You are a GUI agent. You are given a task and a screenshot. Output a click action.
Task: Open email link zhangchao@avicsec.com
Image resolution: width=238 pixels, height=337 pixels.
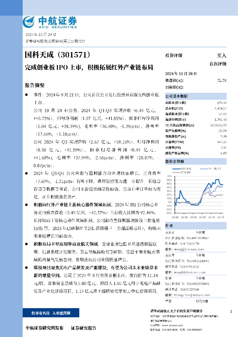[x=192, y=295]
